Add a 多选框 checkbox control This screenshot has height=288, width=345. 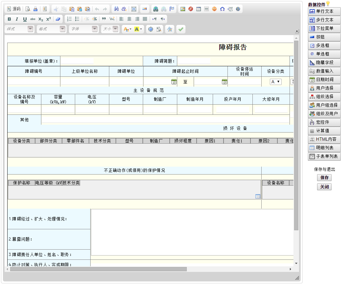[324, 46]
